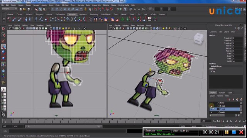Click Create new layer icon in Layer Editor
247x138 pixels.
237,100
